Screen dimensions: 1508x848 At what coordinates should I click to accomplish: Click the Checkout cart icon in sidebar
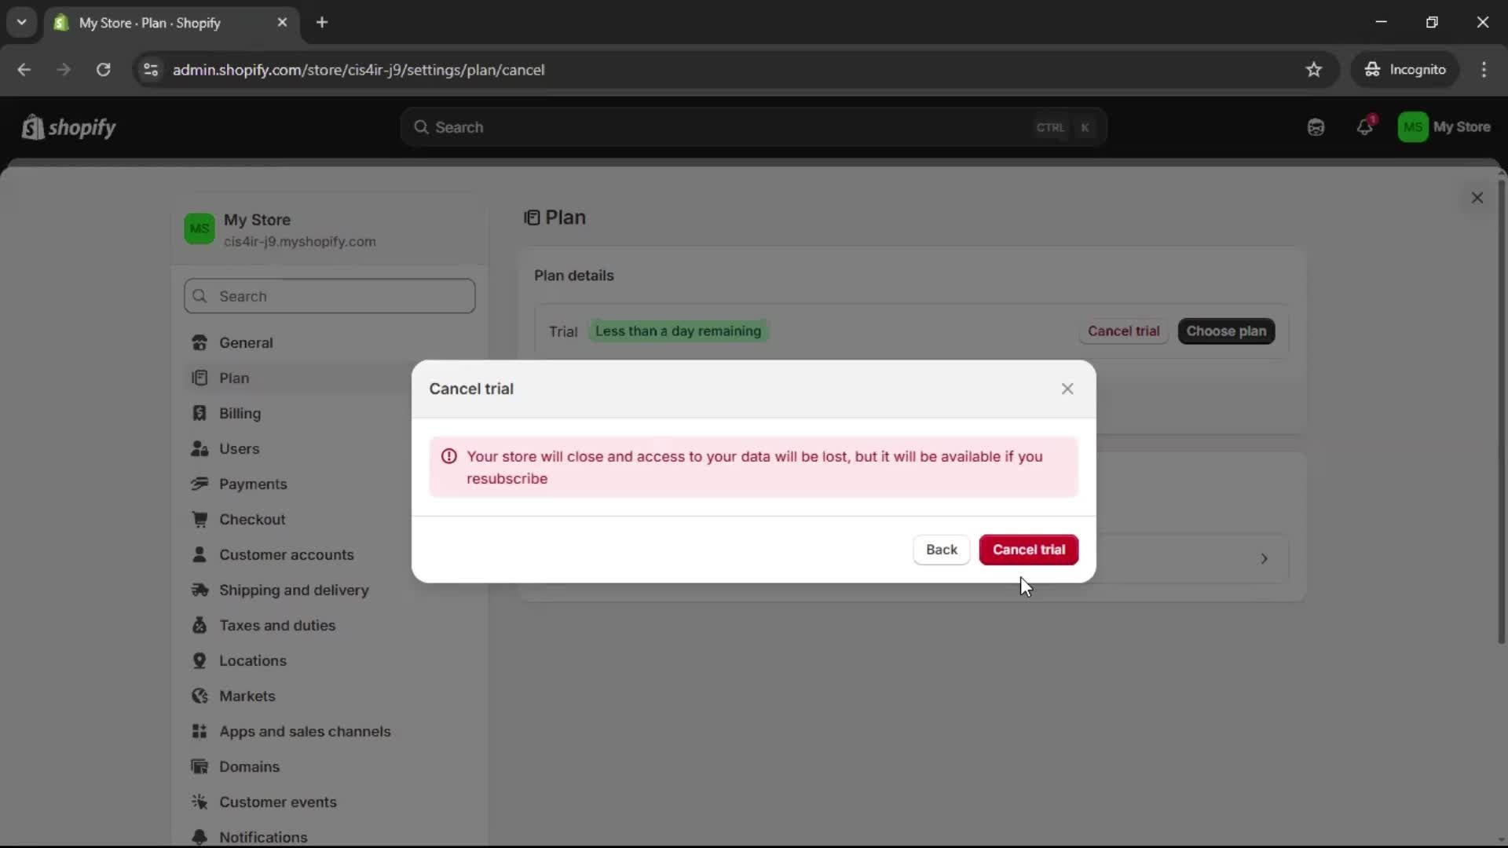coord(199,519)
